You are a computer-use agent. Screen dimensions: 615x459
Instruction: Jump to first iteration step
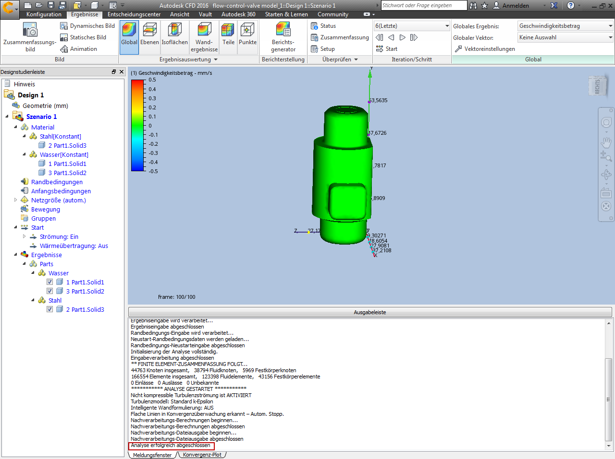[380, 37]
